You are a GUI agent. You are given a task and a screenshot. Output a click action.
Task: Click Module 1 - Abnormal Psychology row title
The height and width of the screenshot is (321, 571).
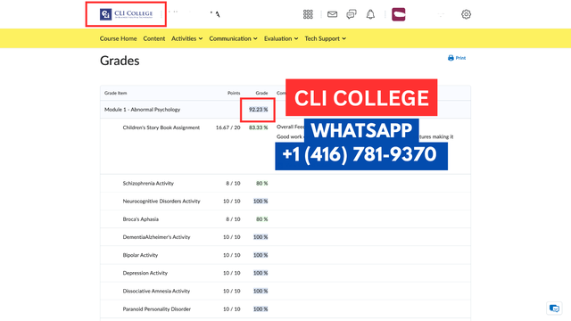(142, 109)
